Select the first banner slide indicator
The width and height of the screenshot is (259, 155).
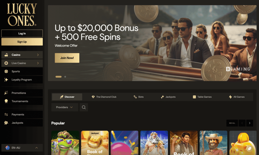point(58,77)
